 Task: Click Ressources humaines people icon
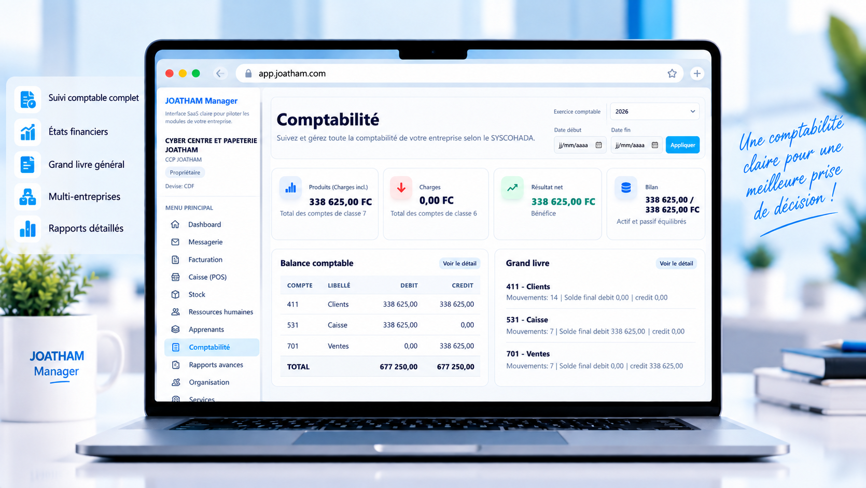[175, 312]
